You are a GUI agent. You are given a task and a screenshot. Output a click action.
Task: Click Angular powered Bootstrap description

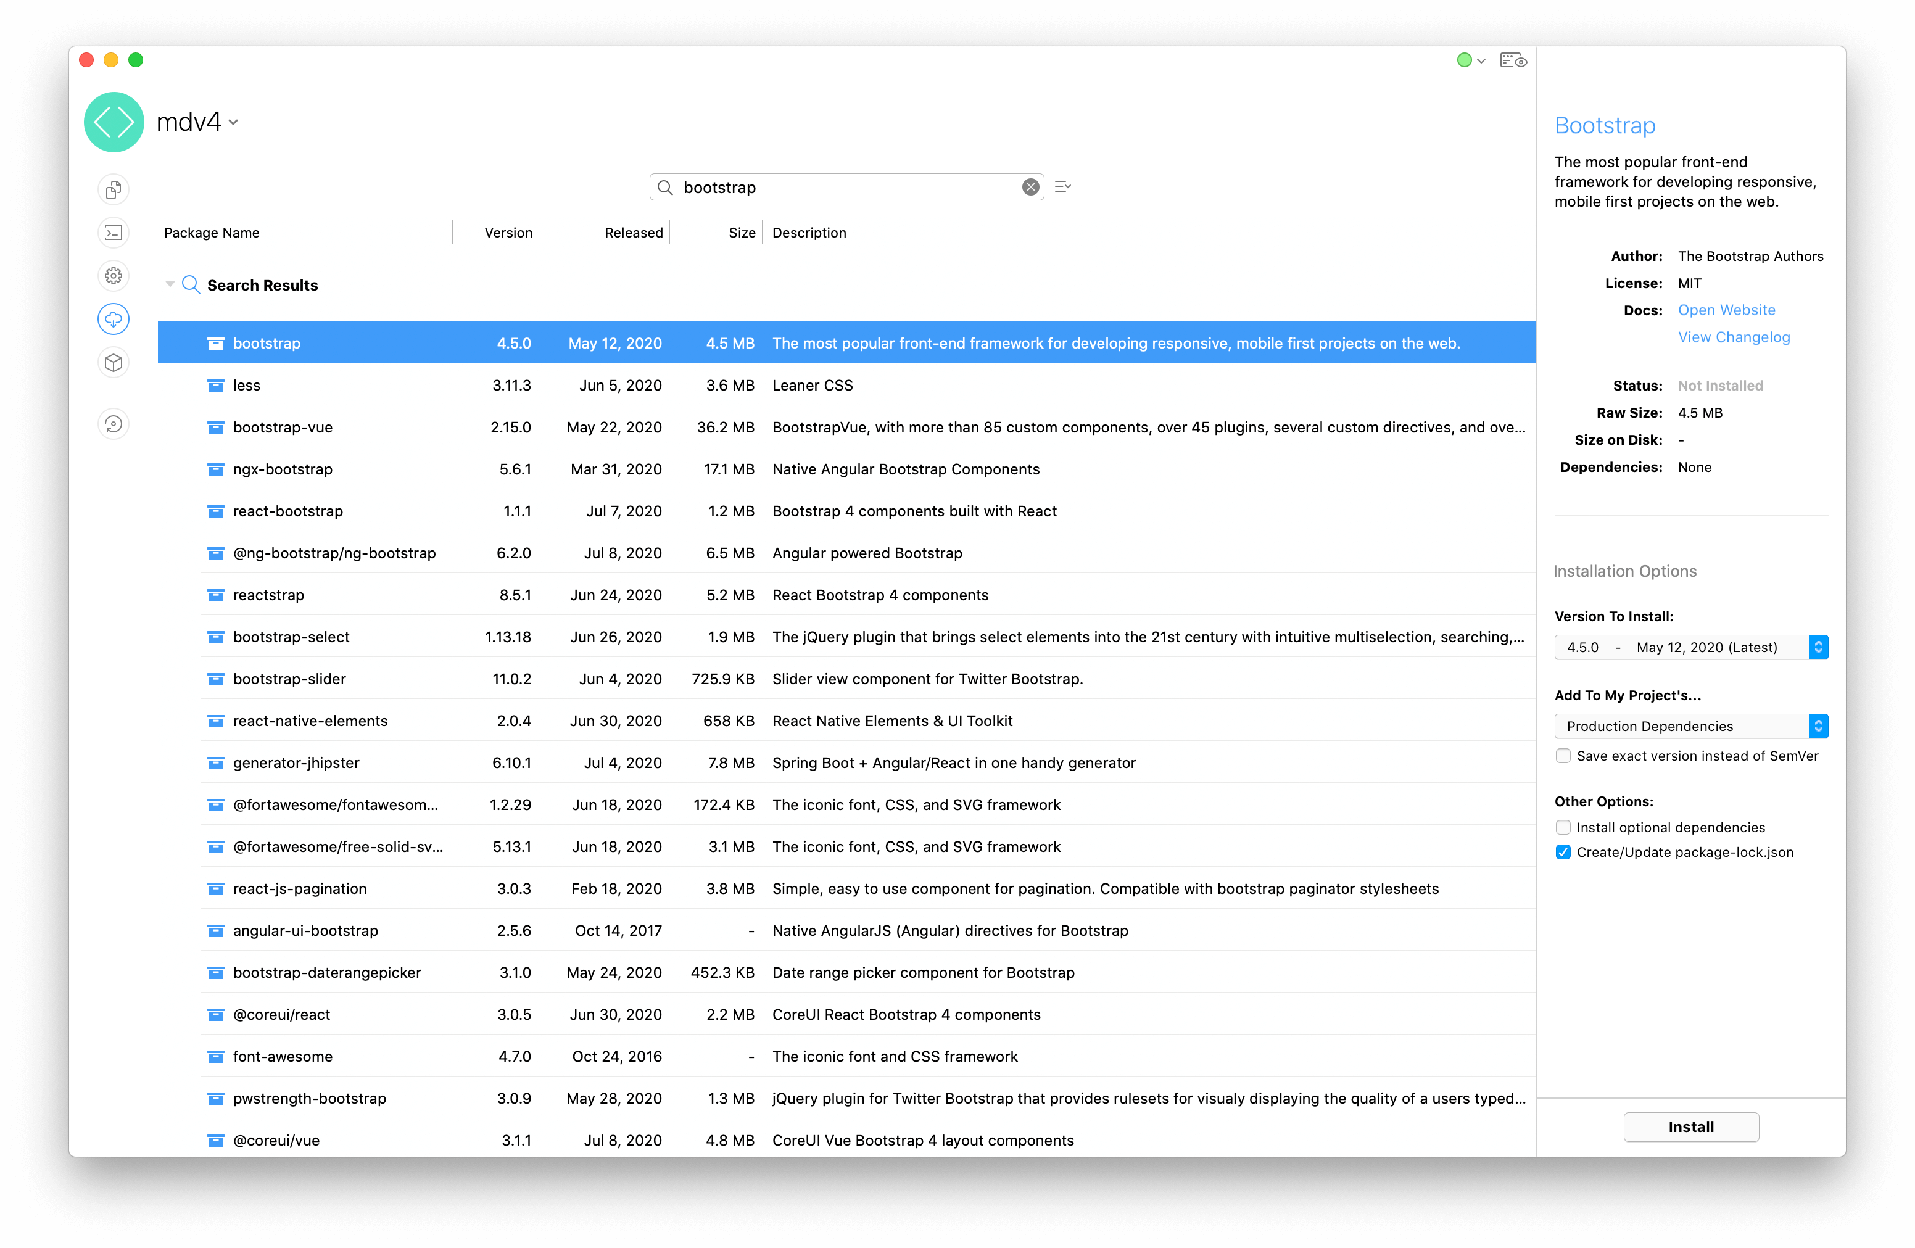click(x=867, y=553)
